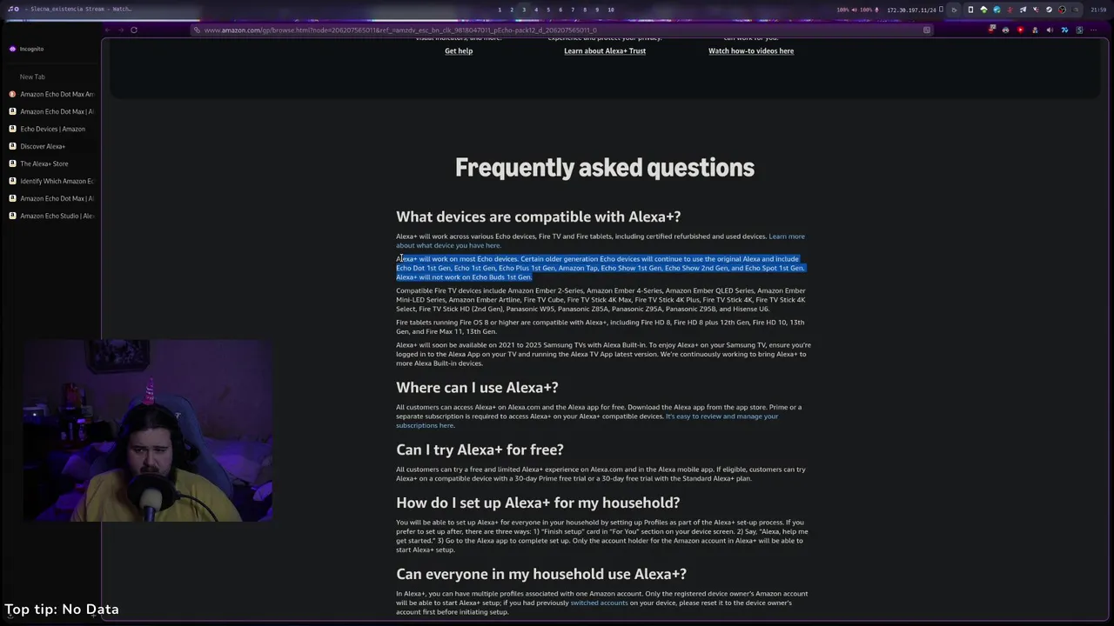Go back using the browser back arrow

(108, 30)
